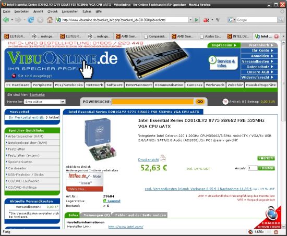Go to the browser Home icon
287x236 pixels.
50,20
